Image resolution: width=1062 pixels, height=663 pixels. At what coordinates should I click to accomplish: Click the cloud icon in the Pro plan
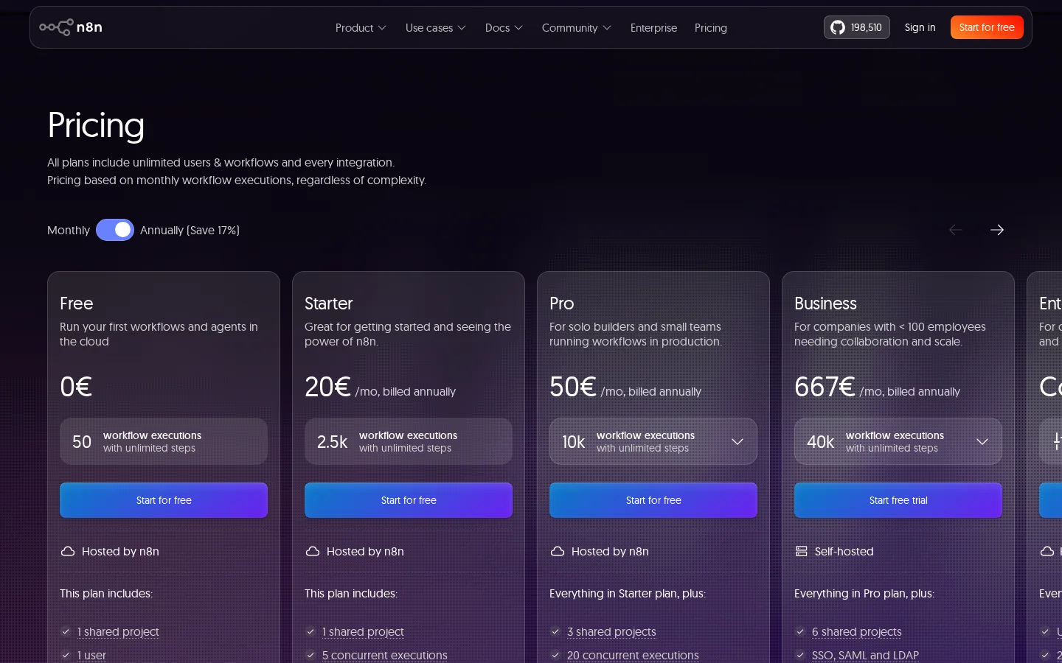(558, 551)
